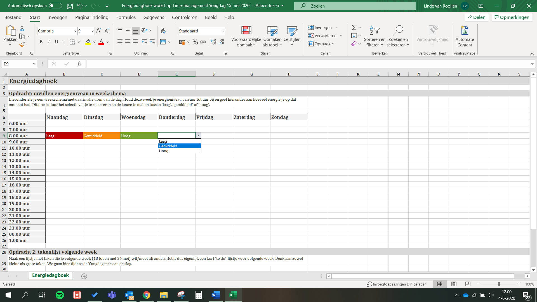
Task: Expand the formula bar
Action: [532, 64]
